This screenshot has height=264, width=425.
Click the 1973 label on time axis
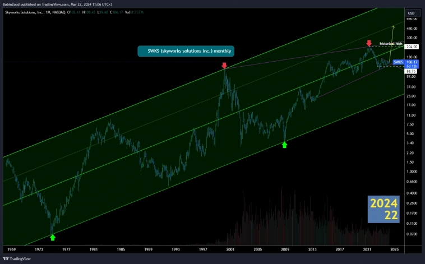[39, 249]
